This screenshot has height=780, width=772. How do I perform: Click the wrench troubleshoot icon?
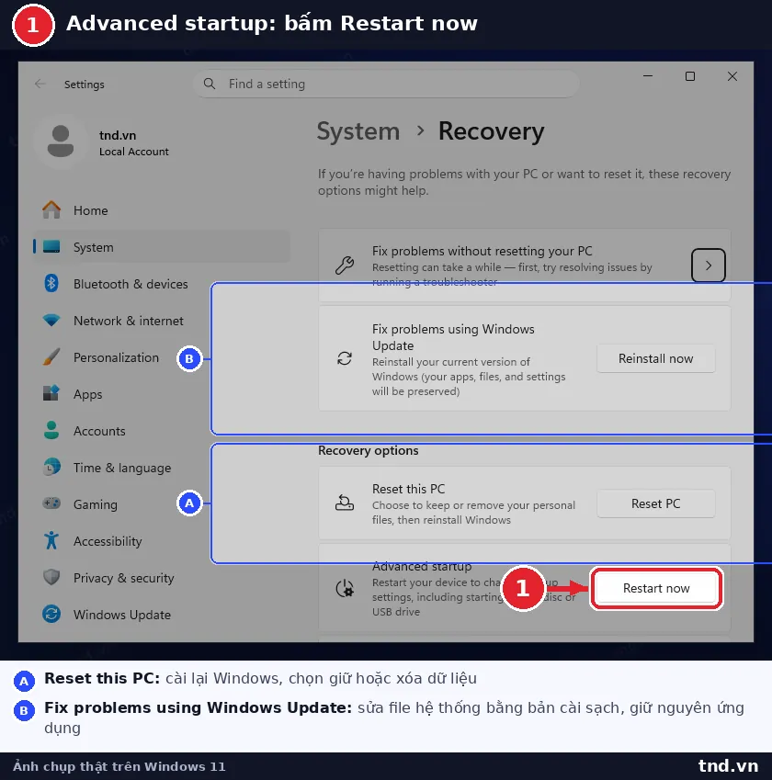[345, 266]
